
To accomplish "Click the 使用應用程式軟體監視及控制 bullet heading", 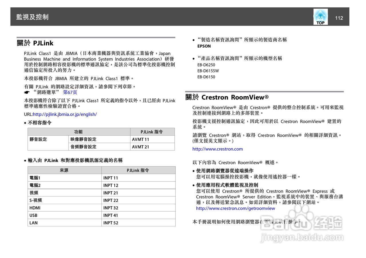I will click(227, 185).
